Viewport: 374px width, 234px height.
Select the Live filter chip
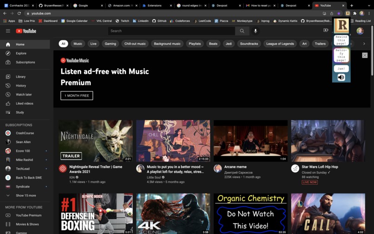tap(94, 44)
